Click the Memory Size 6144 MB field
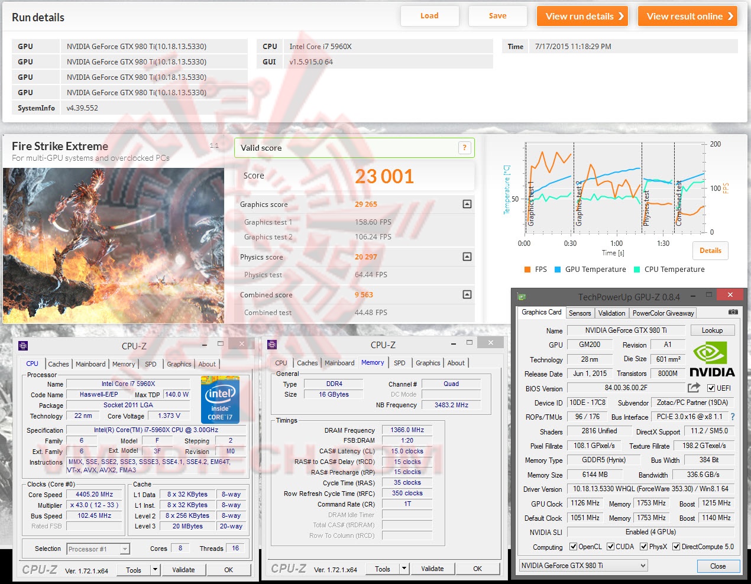751x584 pixels. pos(594,475)
